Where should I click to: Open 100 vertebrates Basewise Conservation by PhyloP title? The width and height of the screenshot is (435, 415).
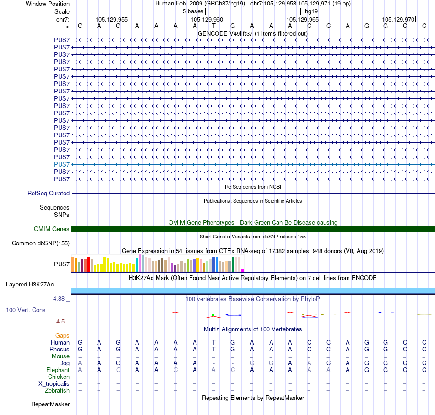[253, 299]
